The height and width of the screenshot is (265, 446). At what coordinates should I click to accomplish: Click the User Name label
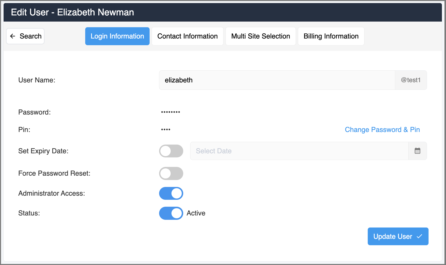(37, 80)
